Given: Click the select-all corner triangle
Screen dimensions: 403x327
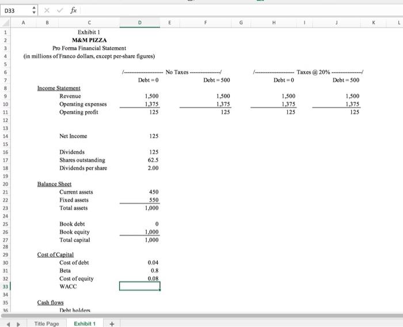Looking at the screenshot, I should coord(5,23).
